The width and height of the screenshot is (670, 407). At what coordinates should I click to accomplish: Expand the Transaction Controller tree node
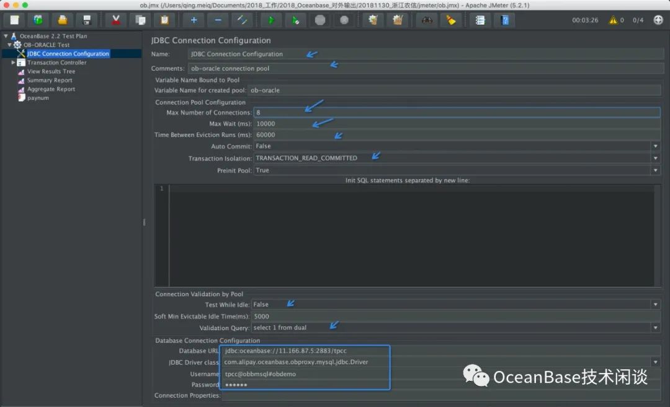14,63
